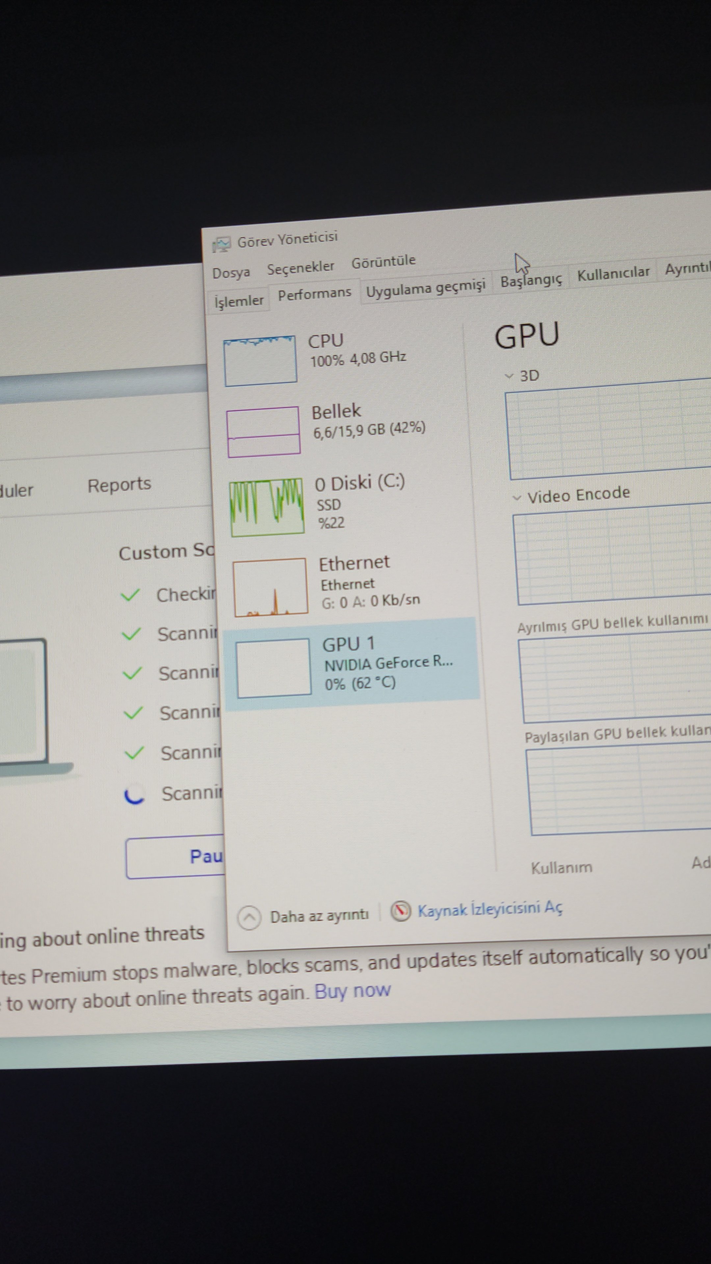
Task: Click the Buy now link
Action: point(352,991)
